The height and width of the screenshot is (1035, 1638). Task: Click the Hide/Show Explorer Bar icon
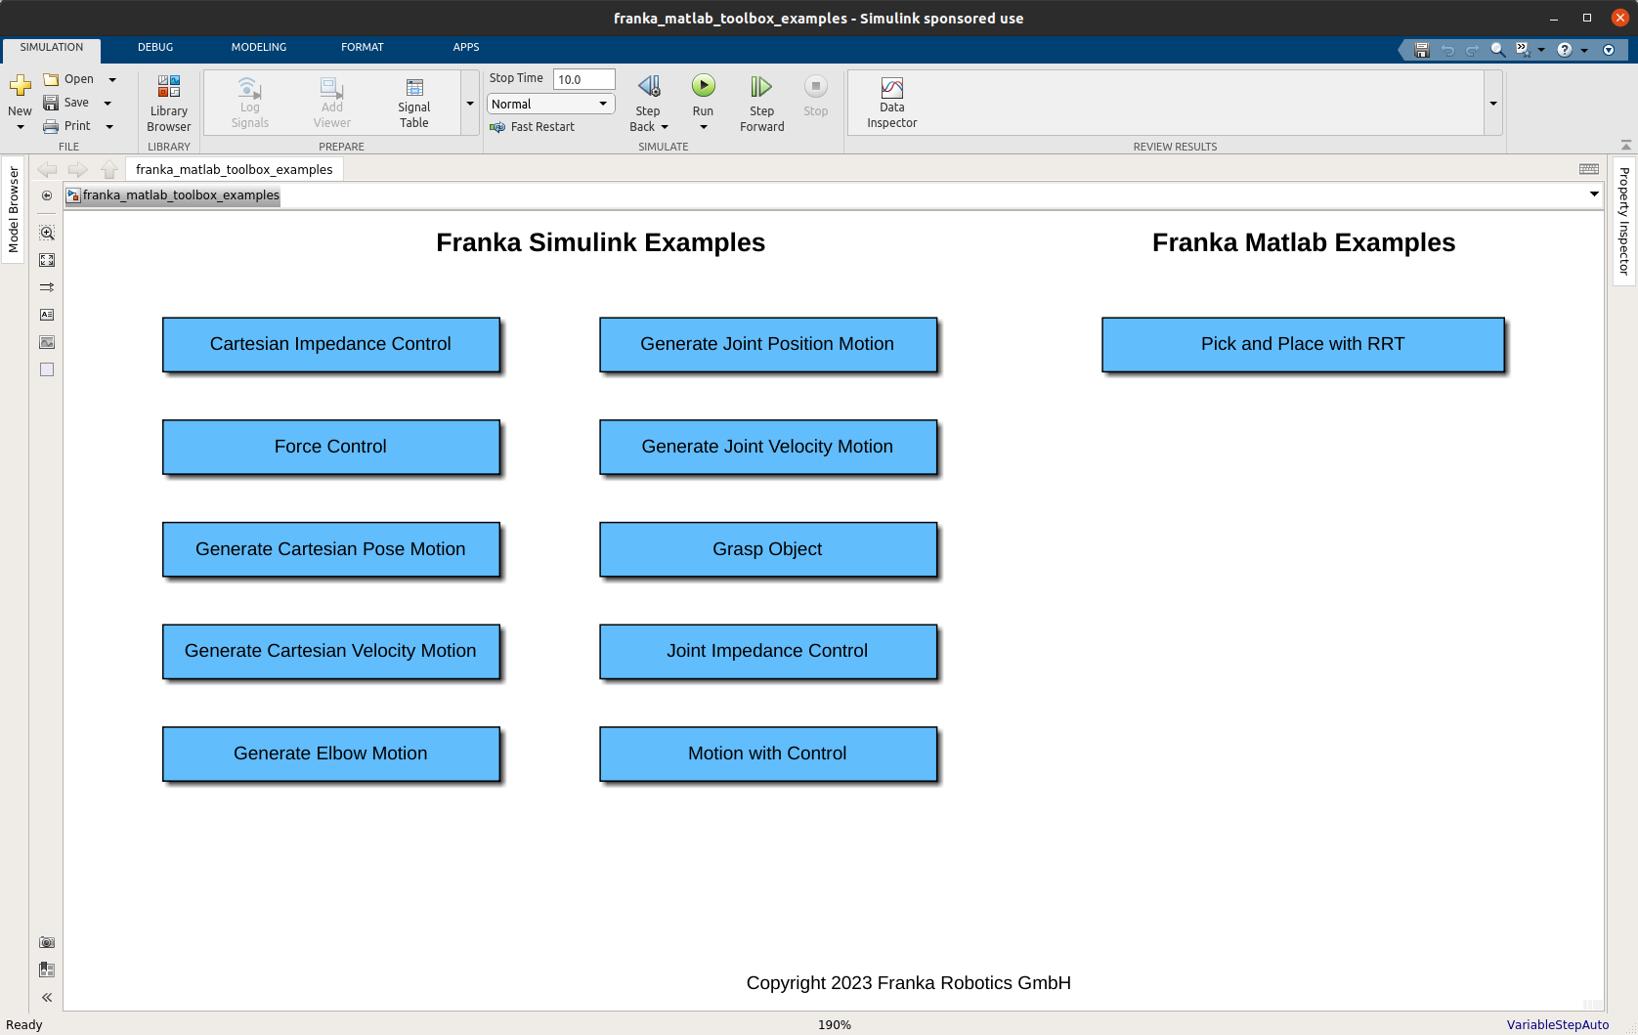coord(47,195)
